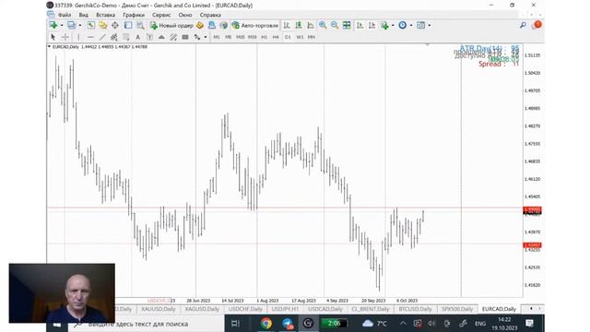
Task: Expand the Periods dropdown arrow
Action: coord(411,25)
